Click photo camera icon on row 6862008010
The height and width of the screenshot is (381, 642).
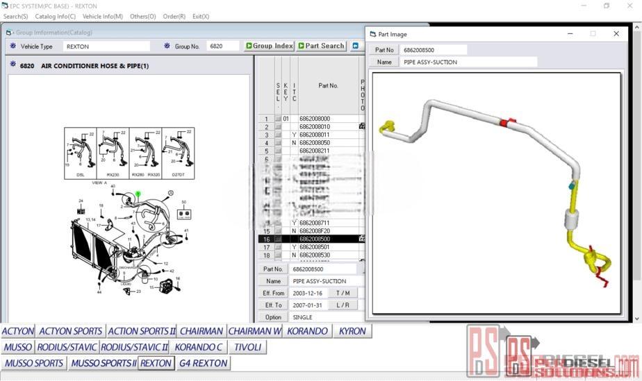click(361, 126)
